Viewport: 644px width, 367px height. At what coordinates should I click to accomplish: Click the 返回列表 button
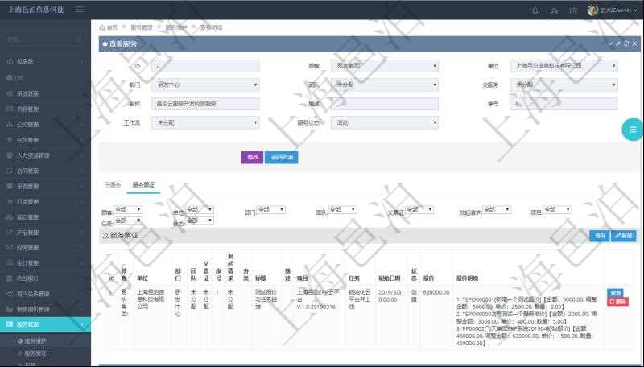coord(283,157)
